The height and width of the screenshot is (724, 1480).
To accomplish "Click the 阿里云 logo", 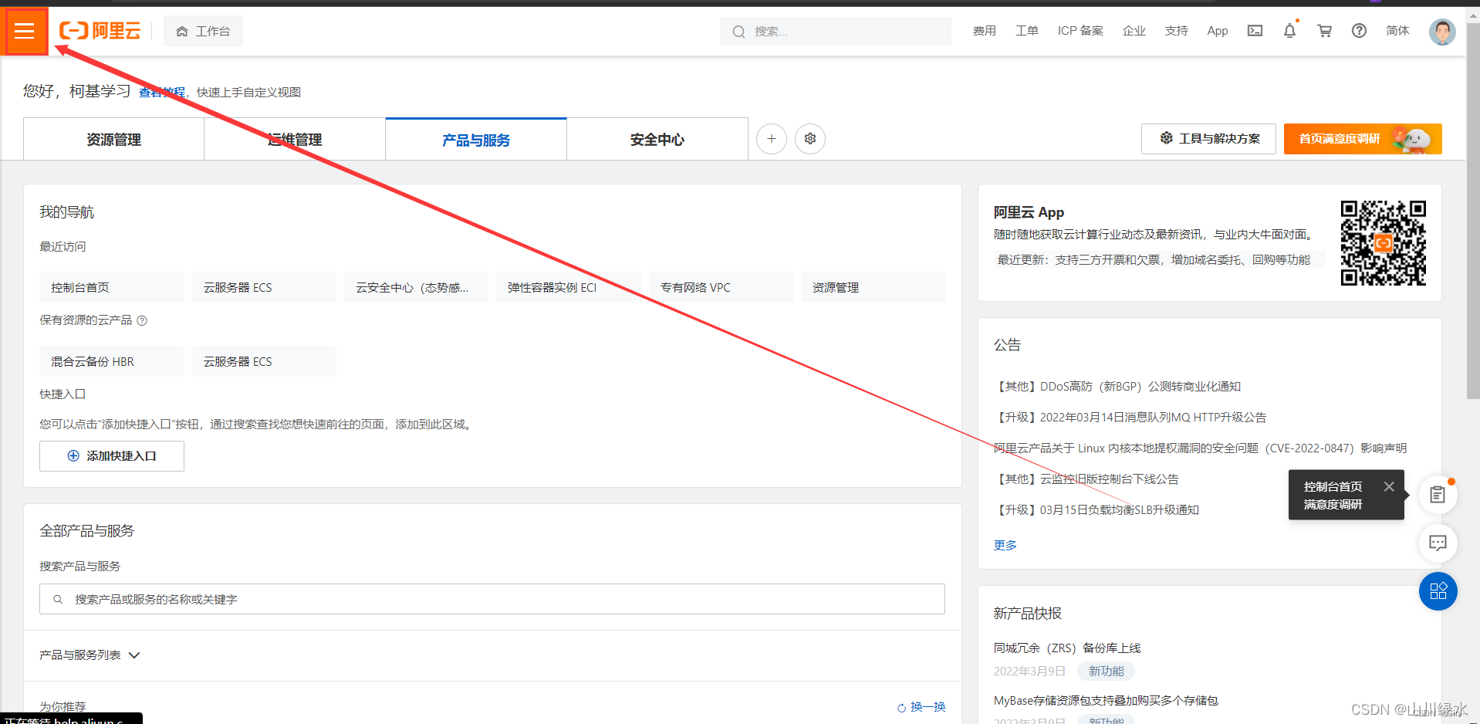I will [100, 31].
